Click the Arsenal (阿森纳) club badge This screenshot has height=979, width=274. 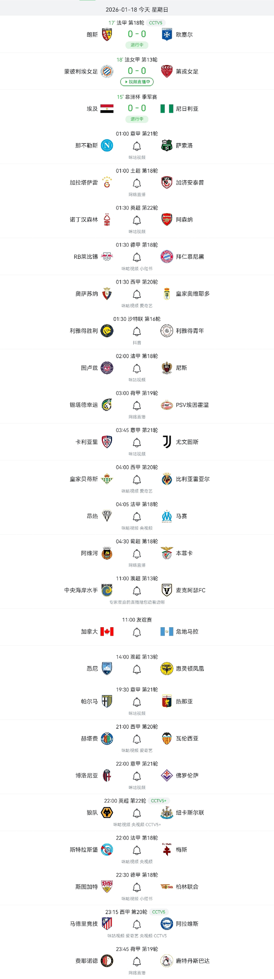pos(167,220)
